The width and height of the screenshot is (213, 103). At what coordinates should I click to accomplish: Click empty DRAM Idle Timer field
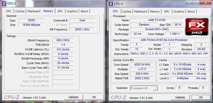(x=63, y=77)
